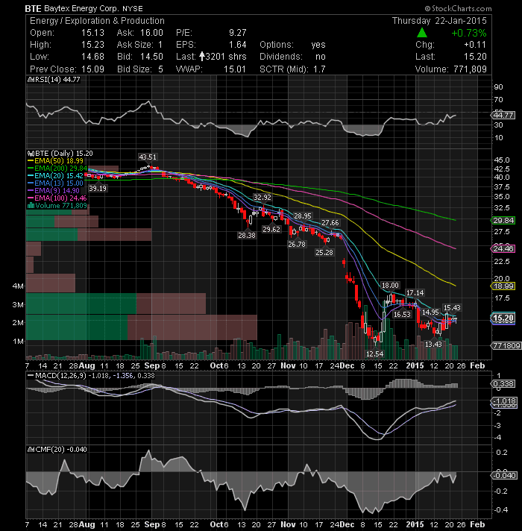
Task: Click the BTE (Daily) candlestick legend icon
Action: [31, 154]
